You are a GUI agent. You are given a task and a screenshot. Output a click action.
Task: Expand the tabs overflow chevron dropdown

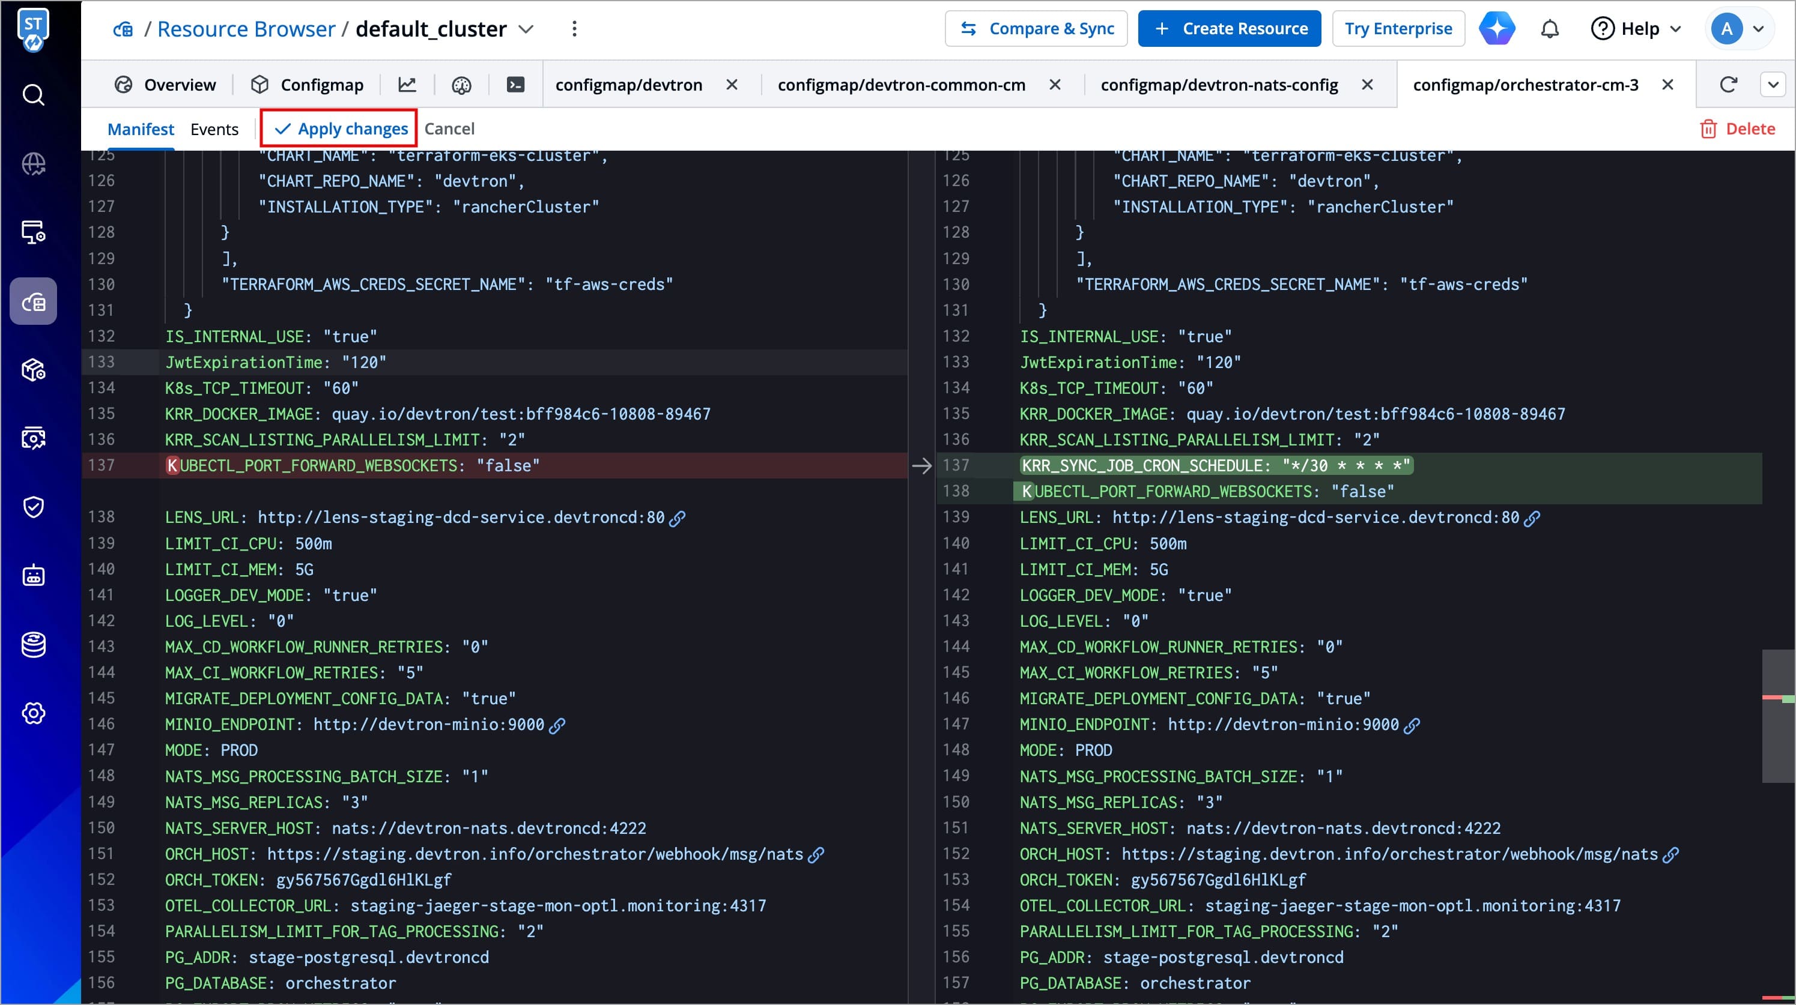1773,85
